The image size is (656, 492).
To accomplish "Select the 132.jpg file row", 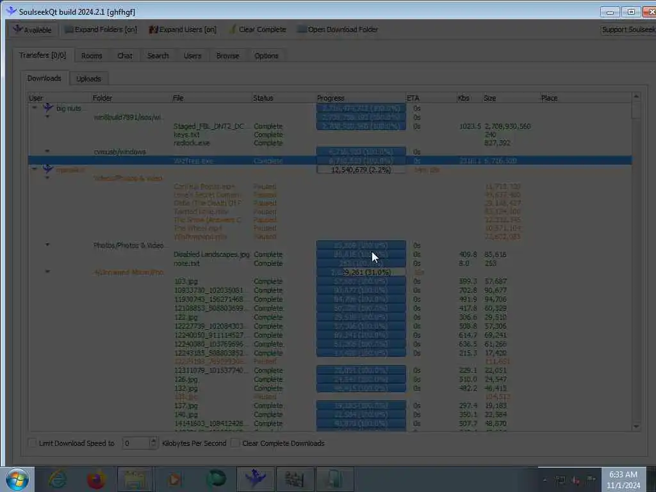I will click(330, 388).
